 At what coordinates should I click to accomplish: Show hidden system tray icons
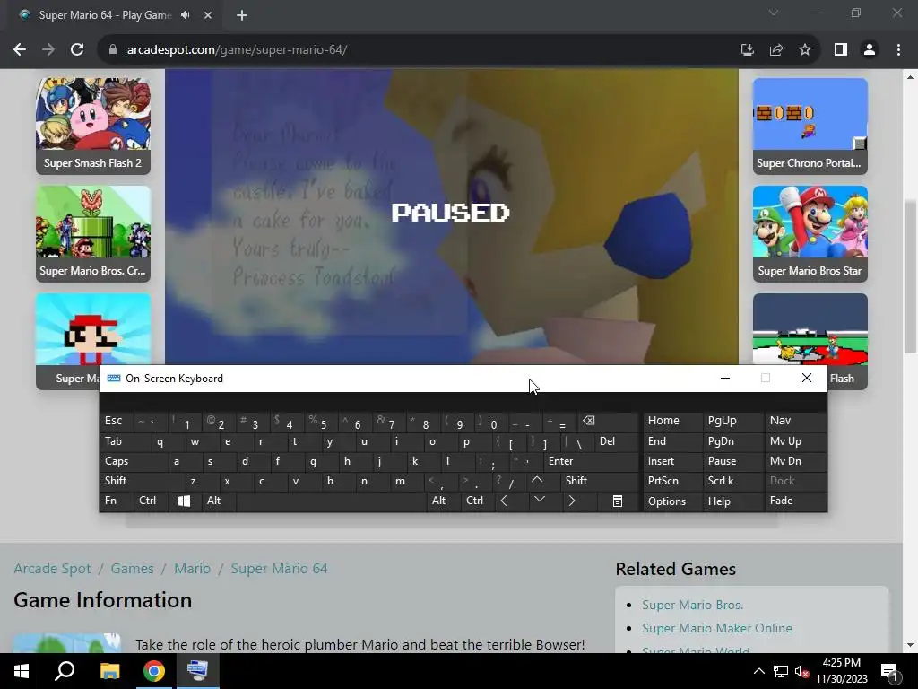click(758, 671)
